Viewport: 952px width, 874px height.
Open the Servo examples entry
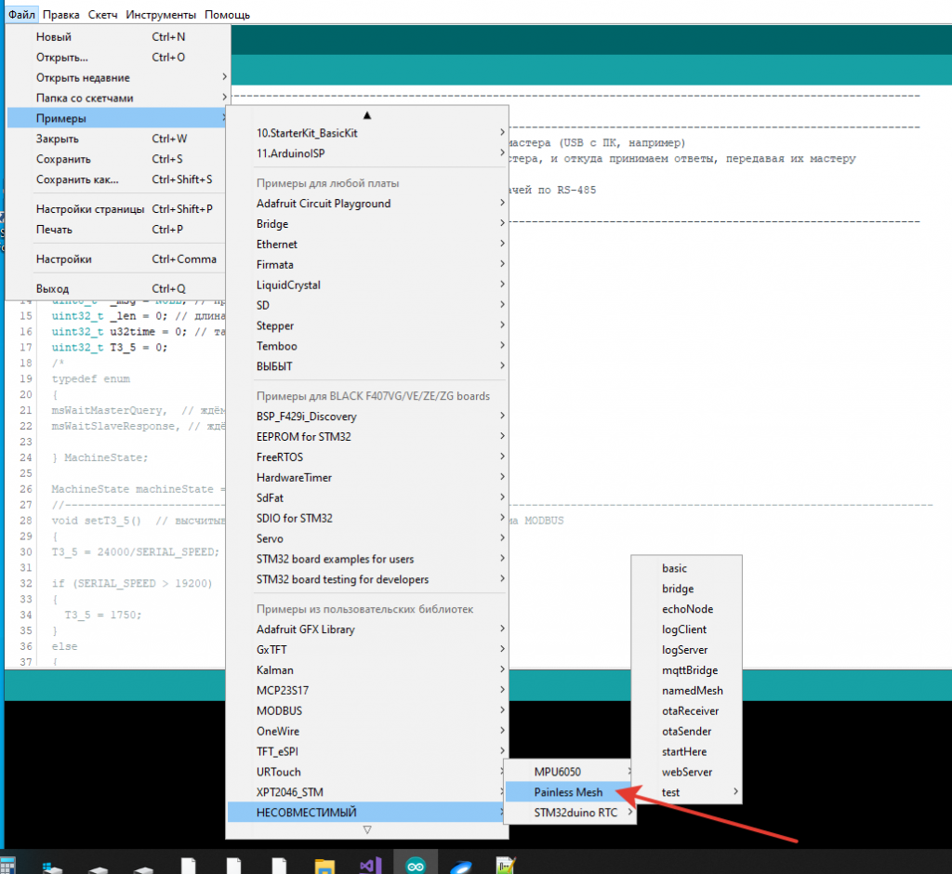coord(366,538)
